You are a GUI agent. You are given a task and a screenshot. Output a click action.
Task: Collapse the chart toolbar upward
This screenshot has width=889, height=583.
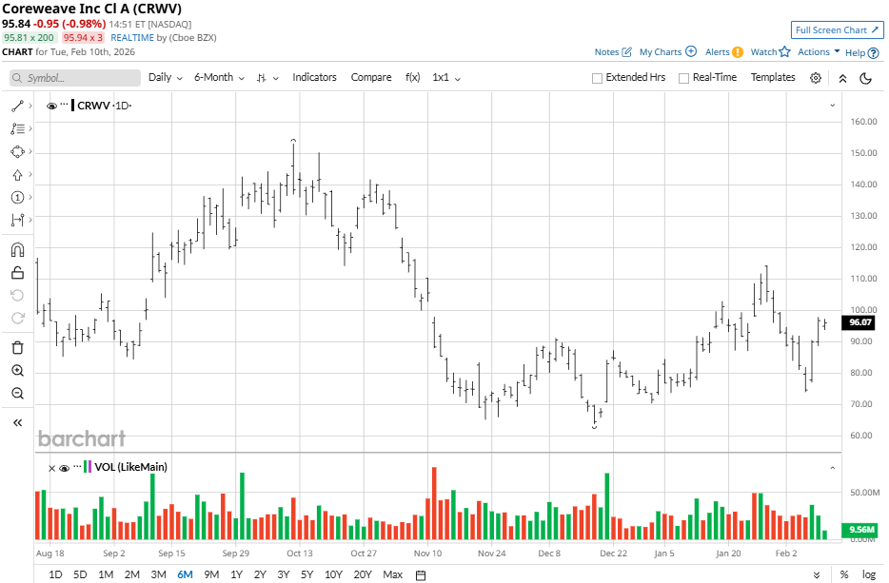click(x=842, y=79)
